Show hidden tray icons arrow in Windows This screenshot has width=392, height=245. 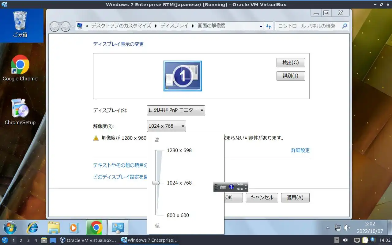[x=328, y=228]
